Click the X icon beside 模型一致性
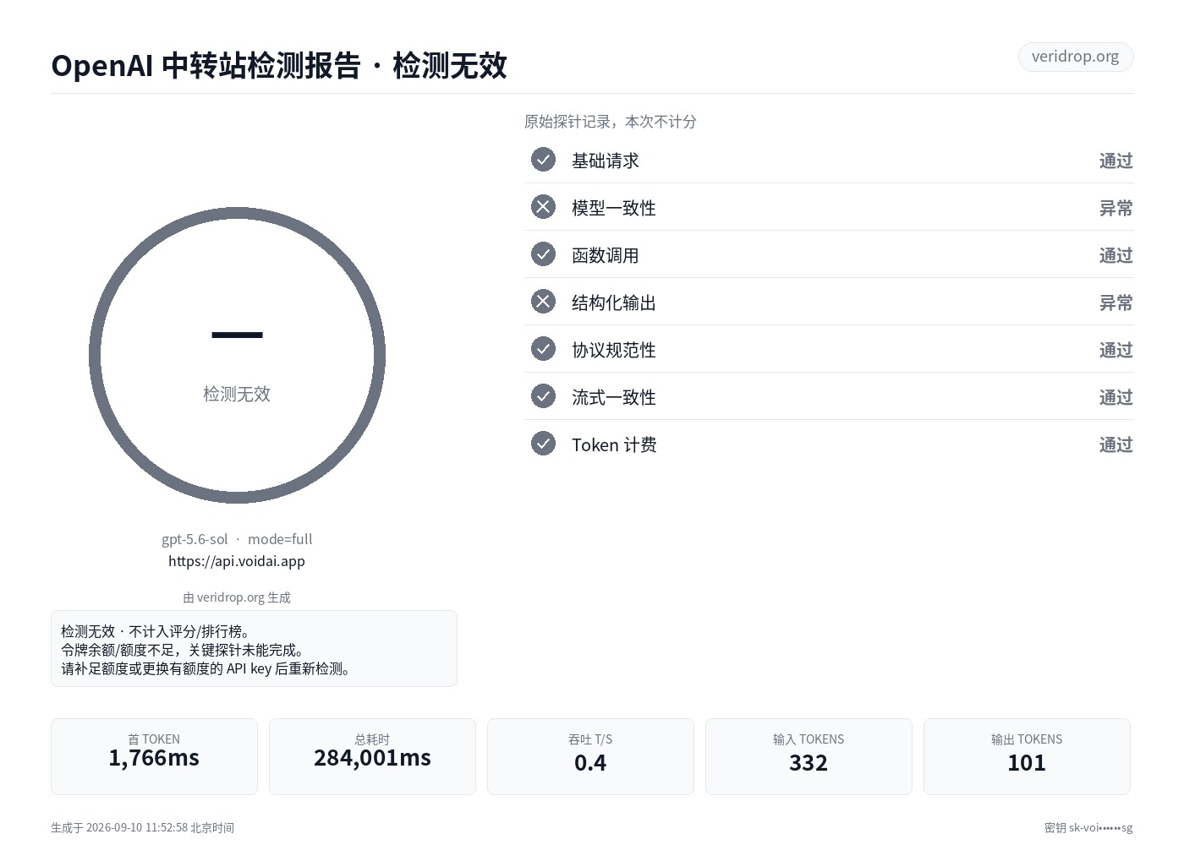 pyautogui.click(x=543, y=207)
